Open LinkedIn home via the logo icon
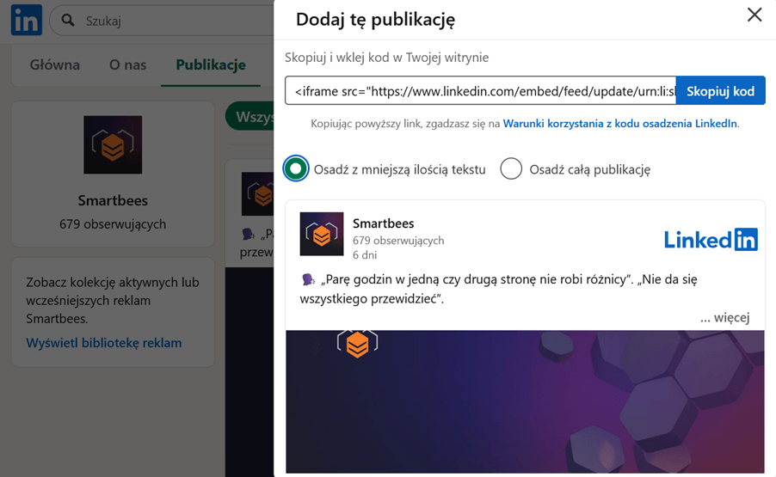776x477 pixels. [x=26, y=21]
